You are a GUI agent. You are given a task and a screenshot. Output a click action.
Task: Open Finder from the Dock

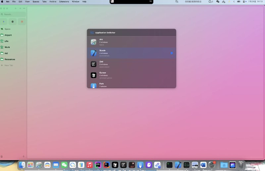[x=22, y=165]
